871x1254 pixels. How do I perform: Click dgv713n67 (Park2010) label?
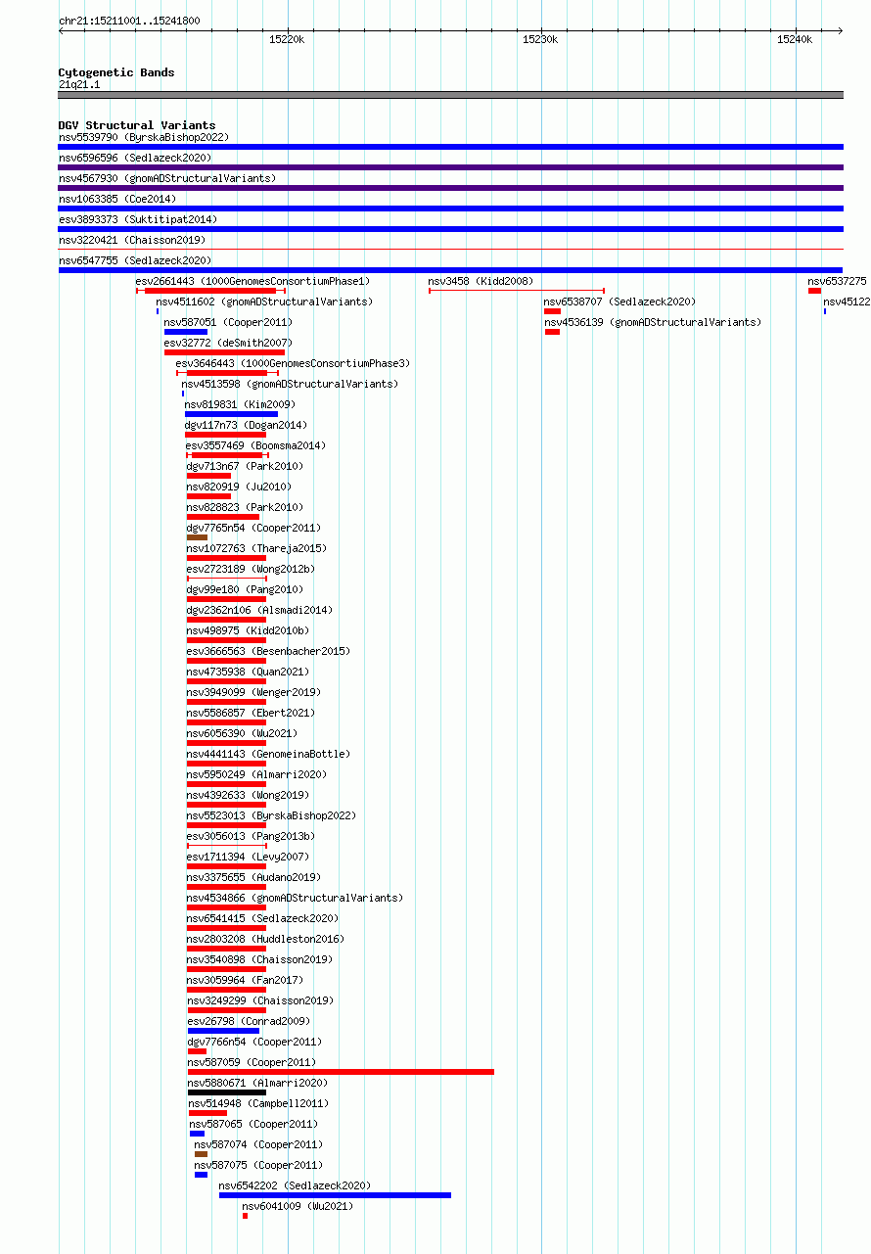tap(246, 466)
